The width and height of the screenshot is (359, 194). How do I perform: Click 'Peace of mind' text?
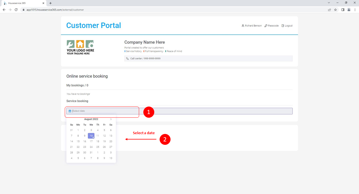tap(174, 51)
